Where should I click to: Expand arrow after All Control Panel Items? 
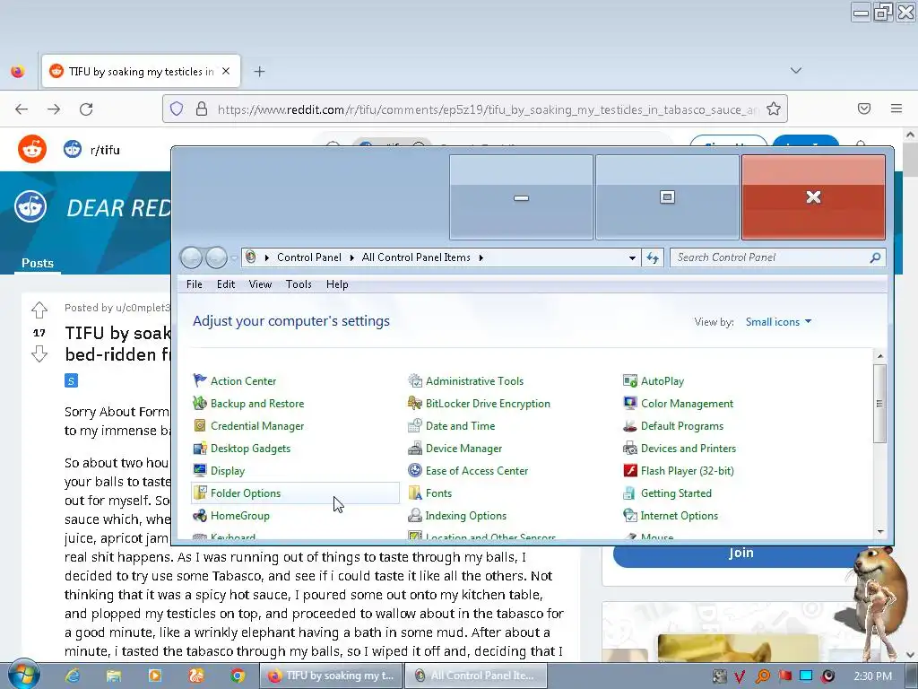point(481,257)
